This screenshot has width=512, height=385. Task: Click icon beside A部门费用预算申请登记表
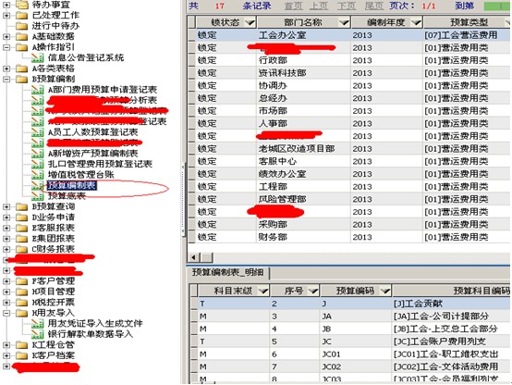(x=37, y=89)
